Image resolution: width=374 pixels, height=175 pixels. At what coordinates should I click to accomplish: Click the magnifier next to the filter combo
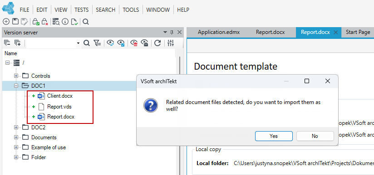pos(87,43)
